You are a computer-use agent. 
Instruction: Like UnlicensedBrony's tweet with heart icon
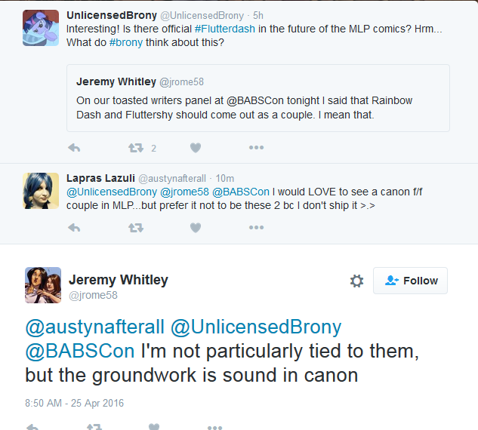[x=195, y=148]
